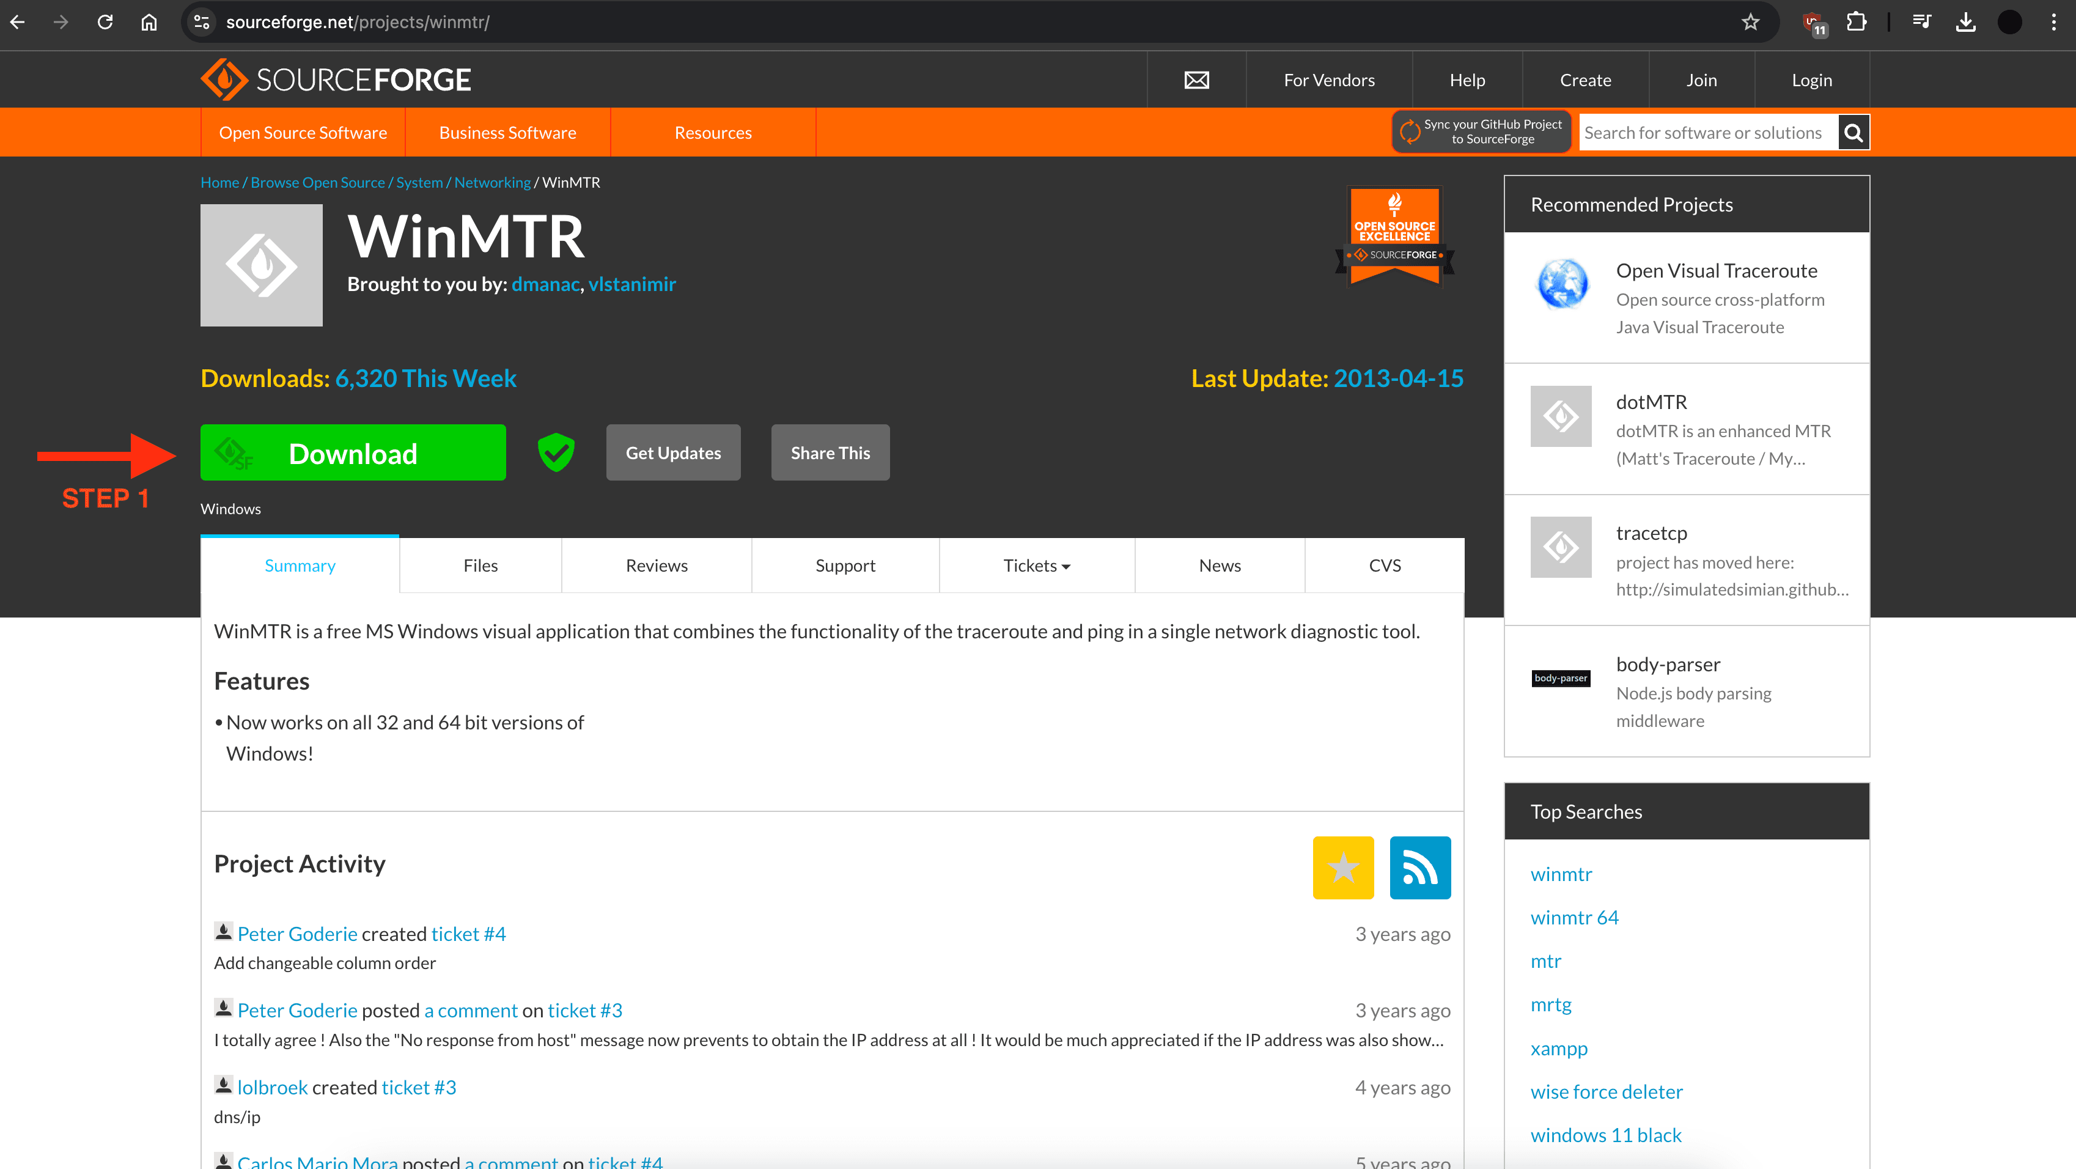Click the 'mrtg' top search link
The image size is (2076, 1169).
point(1550,1005)
